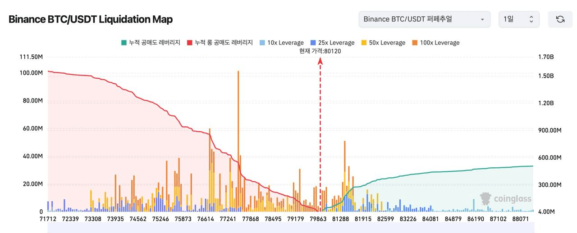Click the 1.70B right axis label

[545, 57]
